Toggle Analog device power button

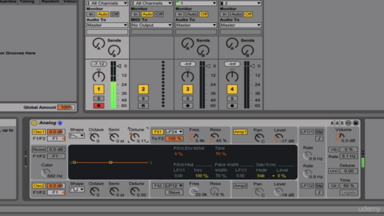(34, 122)
